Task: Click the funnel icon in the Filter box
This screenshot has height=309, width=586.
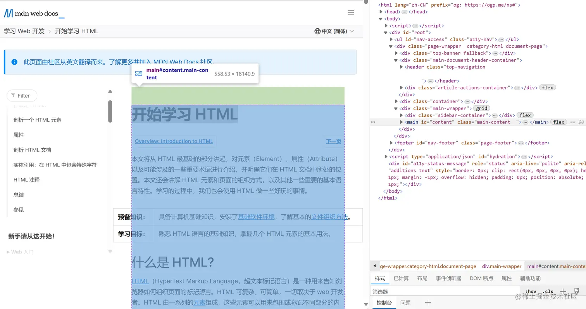Action: click(14, 96)
